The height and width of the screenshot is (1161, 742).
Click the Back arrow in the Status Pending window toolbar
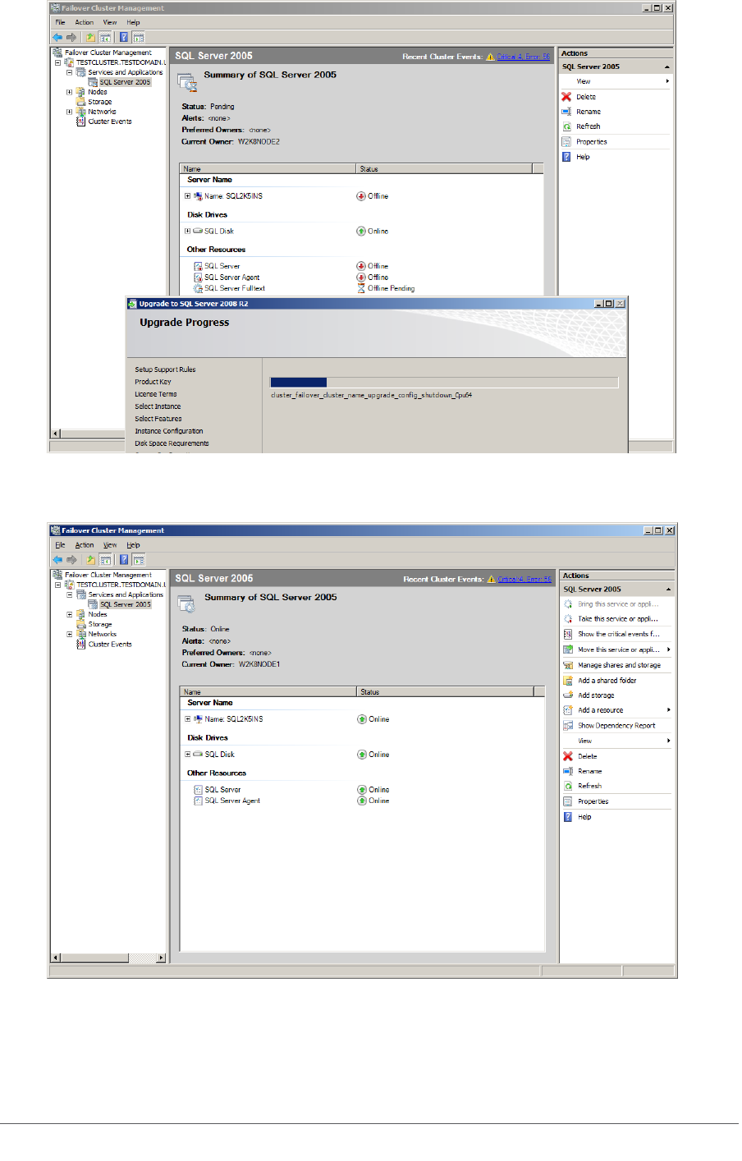(x=57, y=37)
